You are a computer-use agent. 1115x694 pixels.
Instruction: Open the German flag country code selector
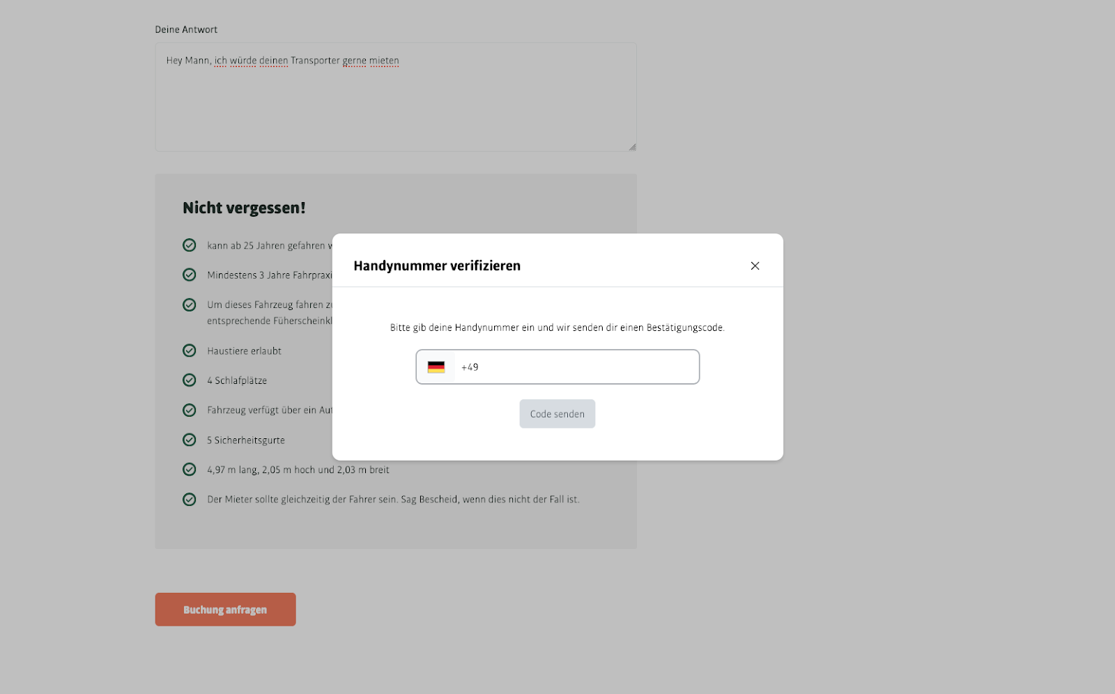pyautogui.click(x=436, y=367)
